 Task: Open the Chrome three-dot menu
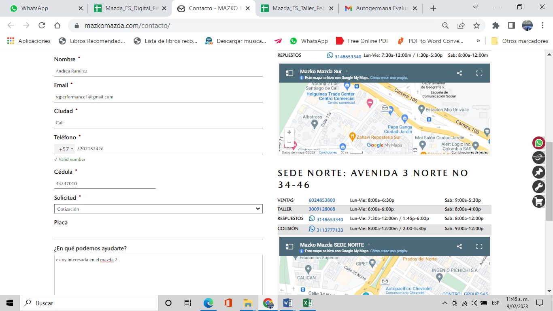(542, 26)
